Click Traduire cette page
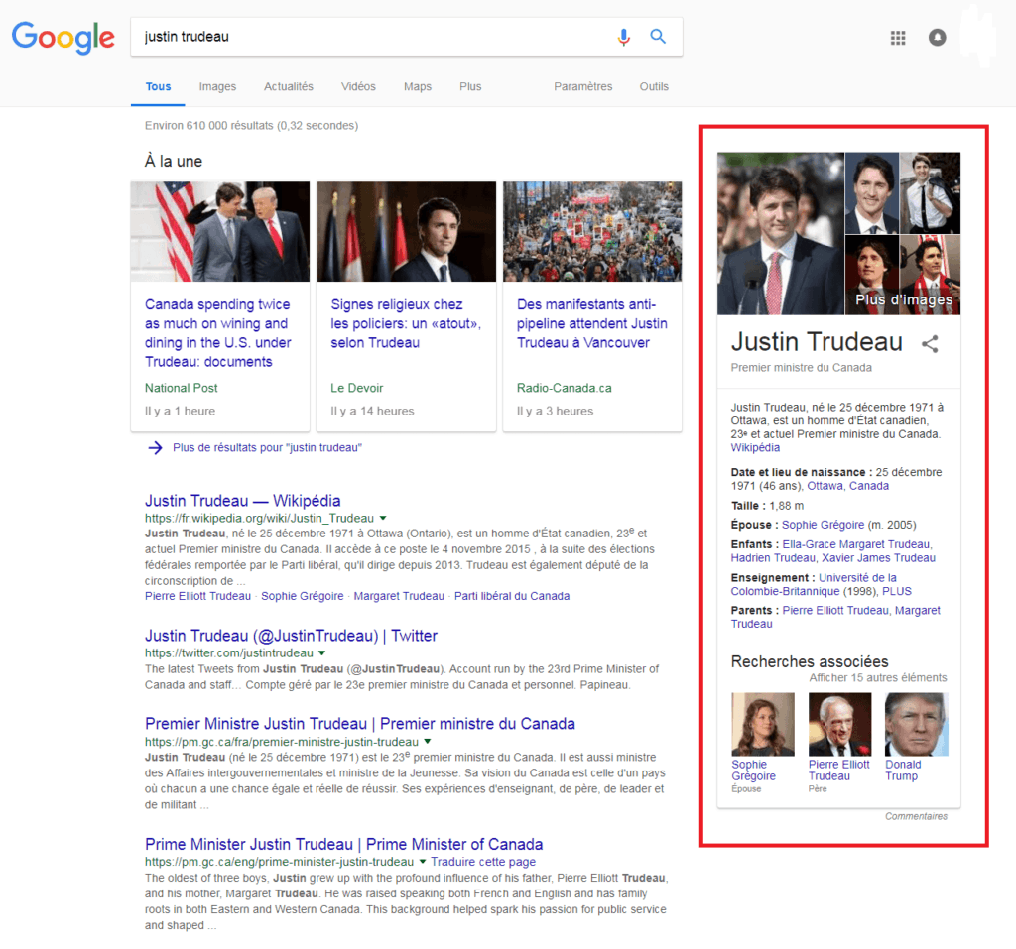Image resolution: width=1016 pixels, height=949 pixels. click(x=483, y=862)
